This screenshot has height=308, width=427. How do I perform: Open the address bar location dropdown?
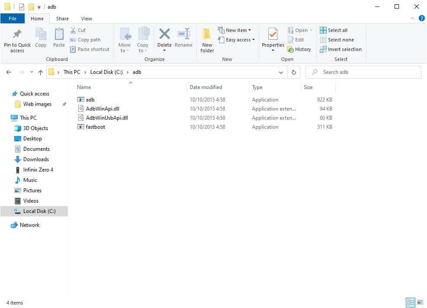click(281, 72)
